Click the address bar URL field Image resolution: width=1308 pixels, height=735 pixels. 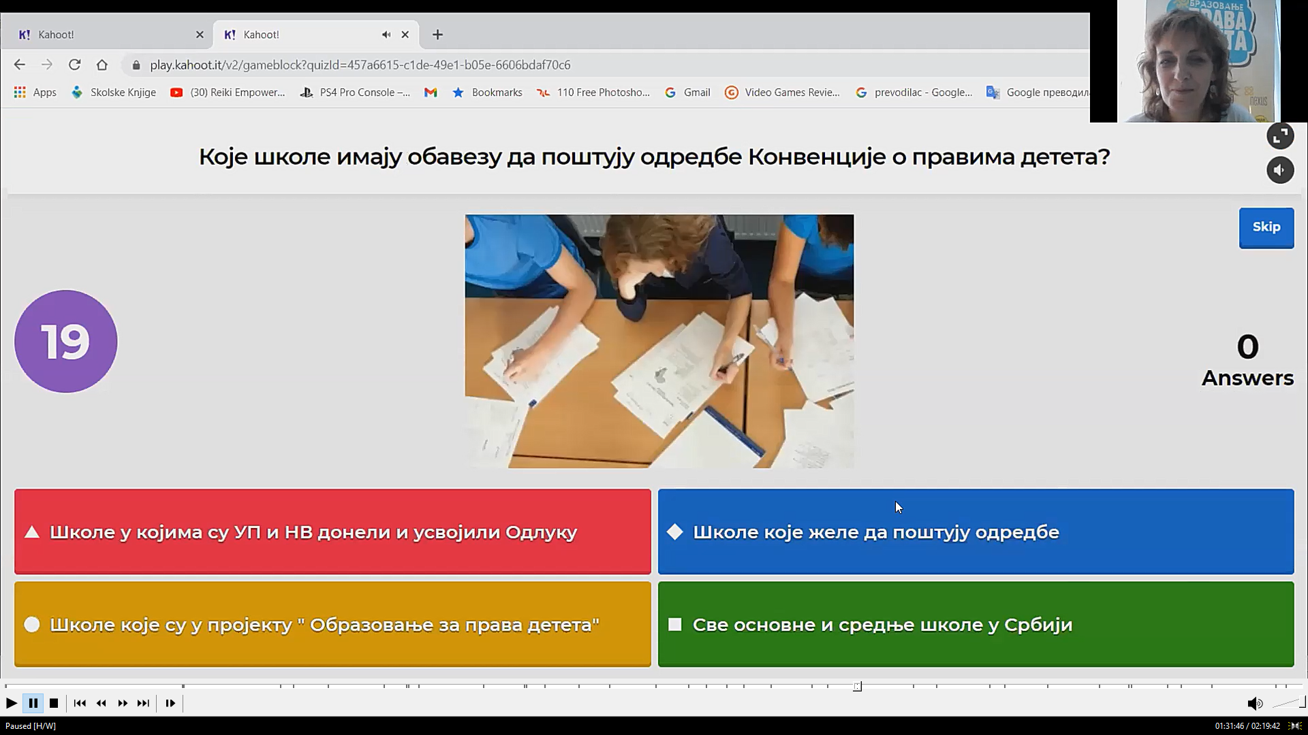pos(606,65)
